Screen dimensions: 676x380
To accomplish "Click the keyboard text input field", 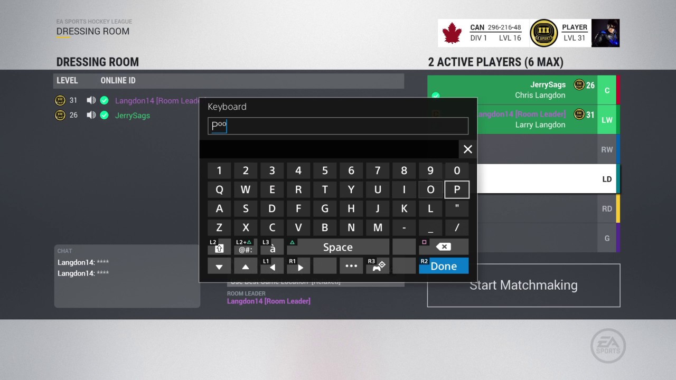I will [338, 126].
